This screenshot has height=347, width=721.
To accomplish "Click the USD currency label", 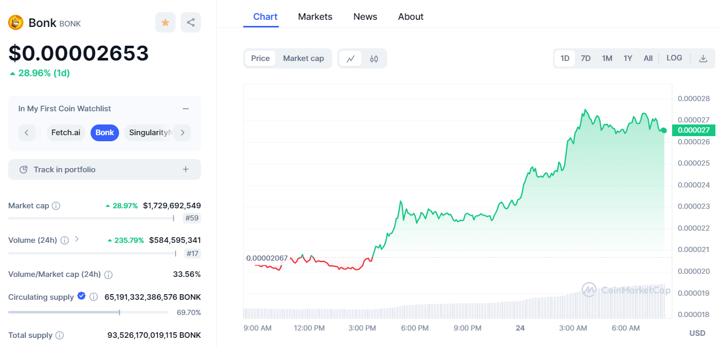I will [x=697, y=333].
